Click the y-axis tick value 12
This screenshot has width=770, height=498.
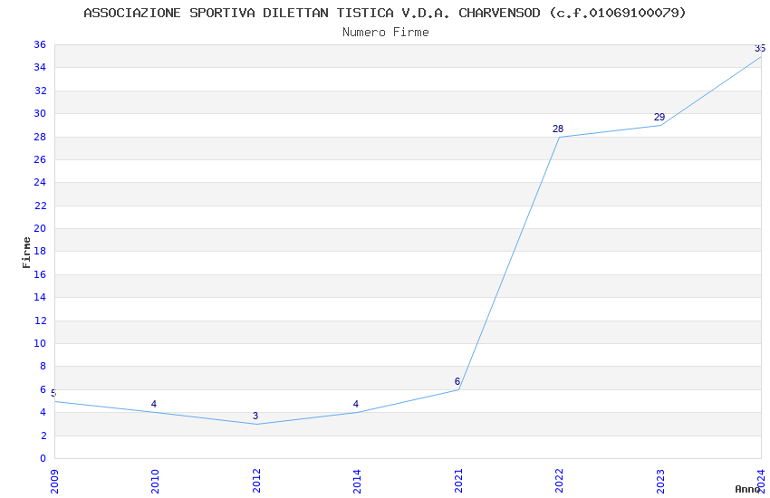point(40,321)
